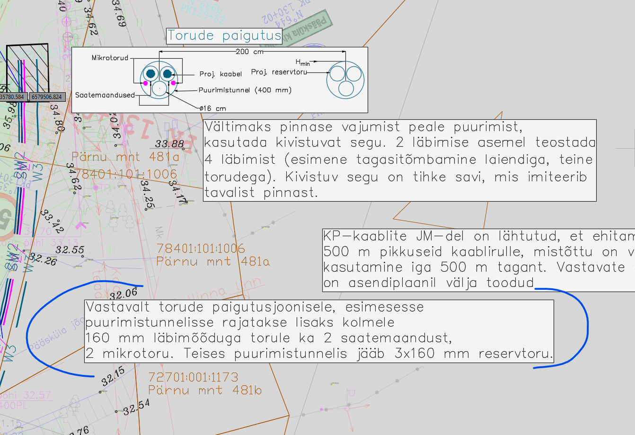Image resolution: width=635 pixels, height=435 pixels.
Task: Click the cadastral number '72701:001:1173'
Action: [193, 377]
